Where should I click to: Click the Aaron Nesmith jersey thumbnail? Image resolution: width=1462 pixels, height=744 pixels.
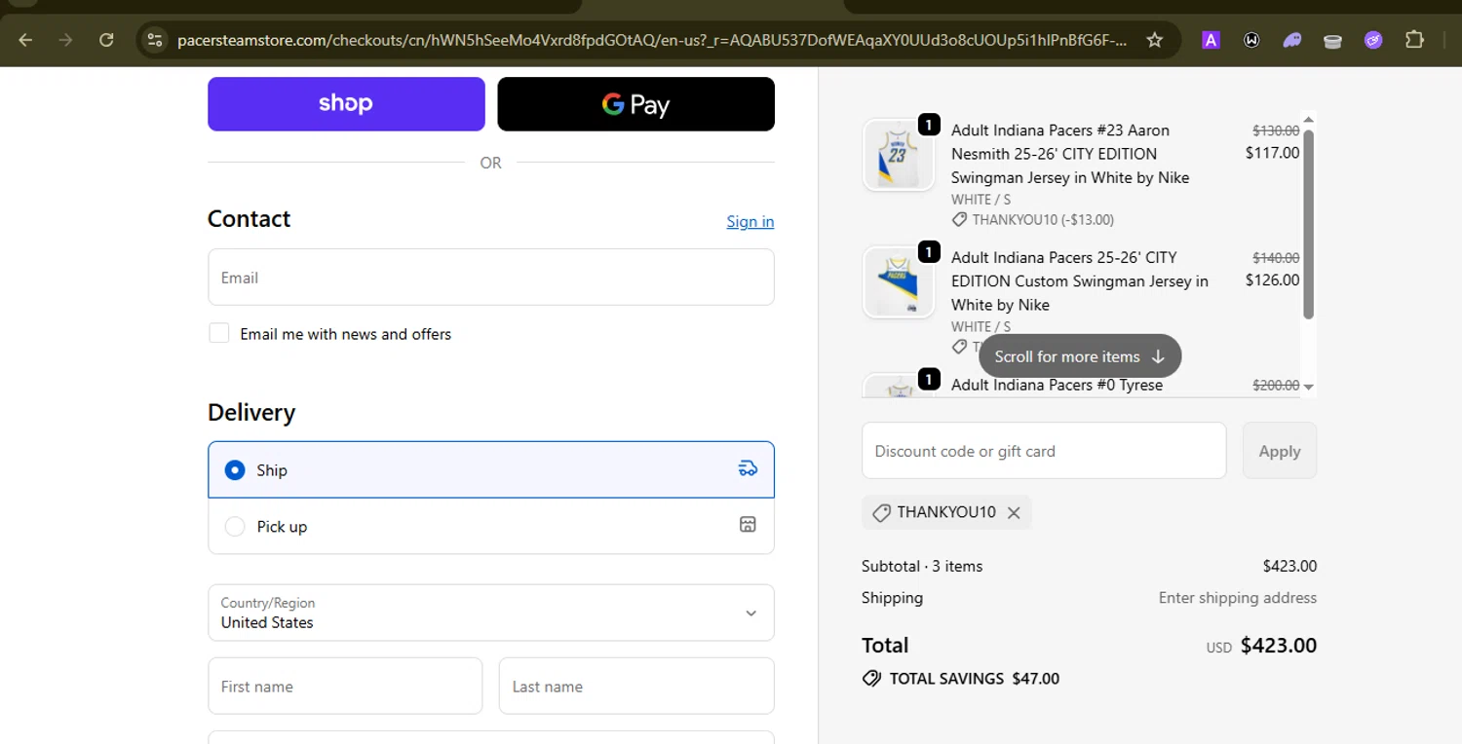pyautogui.click(x=899, y=154)
